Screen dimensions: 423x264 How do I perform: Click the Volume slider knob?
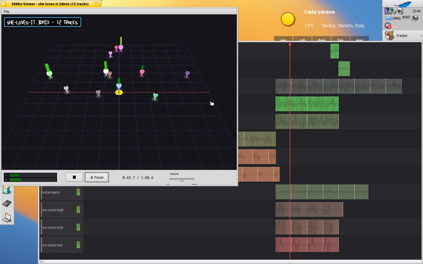tap(182, 180)
